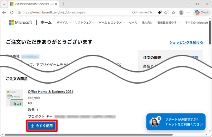Image resolution: width=212 pixels, height=137 pixels.
Task: Open the favorites list icon
Action: [173, 12]
